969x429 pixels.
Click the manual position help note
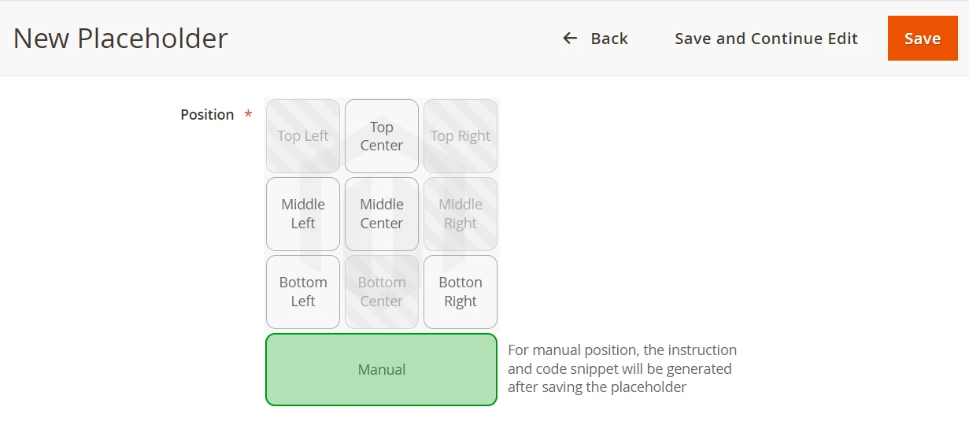[622, 368]
